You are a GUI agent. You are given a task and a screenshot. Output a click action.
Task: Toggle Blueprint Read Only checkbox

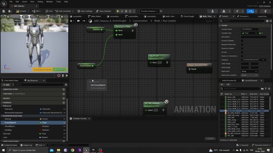(x=242, y=45)
